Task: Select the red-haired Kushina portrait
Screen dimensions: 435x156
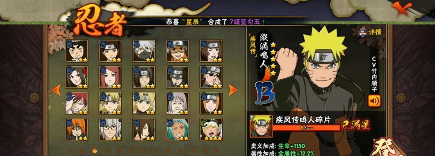Action: pyautogui.click(x=110, y=77)
